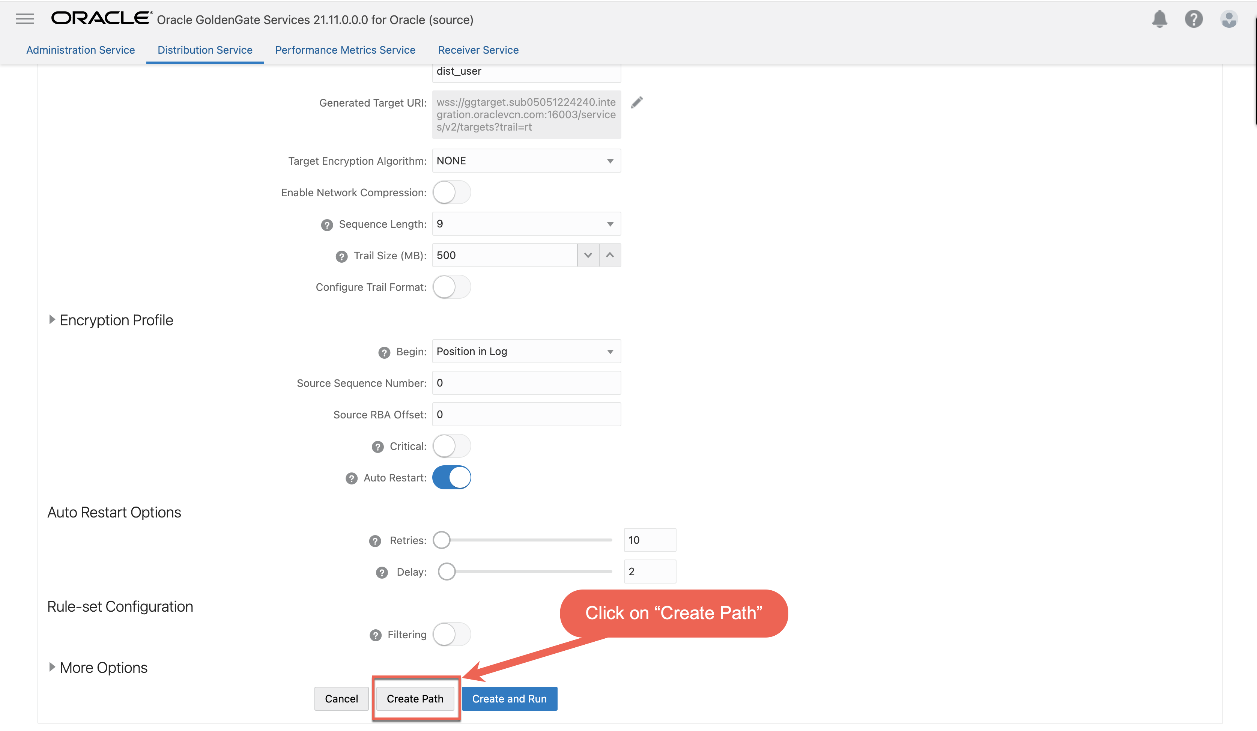Disable the Auto Restart toggle
This screenshot has height=731, width=1257.
click(451, 478)
